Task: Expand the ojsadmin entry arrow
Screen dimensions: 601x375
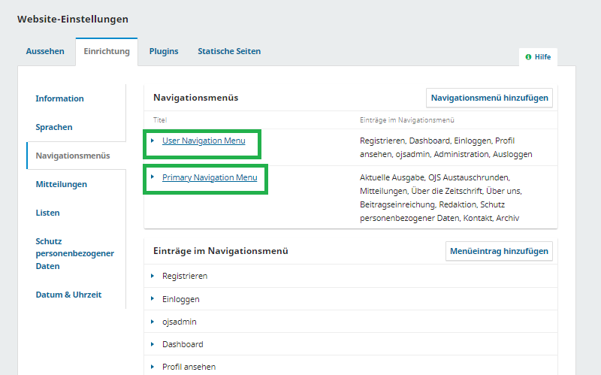Action: pos(153,322)
